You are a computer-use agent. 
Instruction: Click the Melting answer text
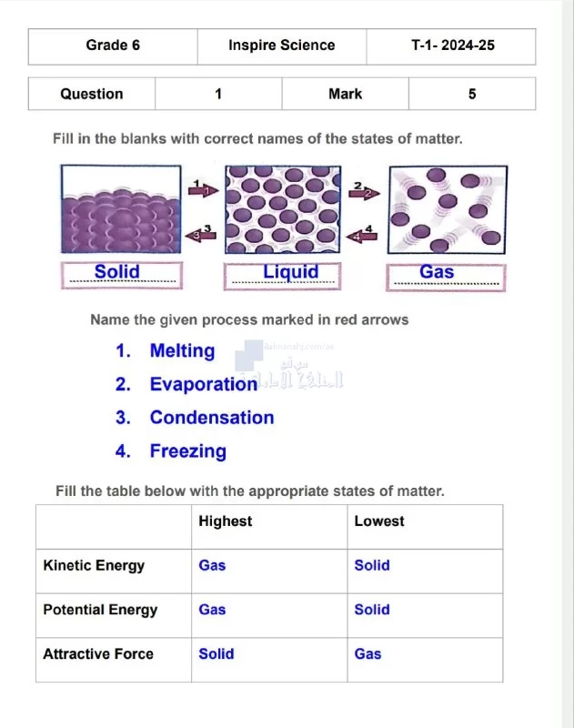click(x=182, y=351)
